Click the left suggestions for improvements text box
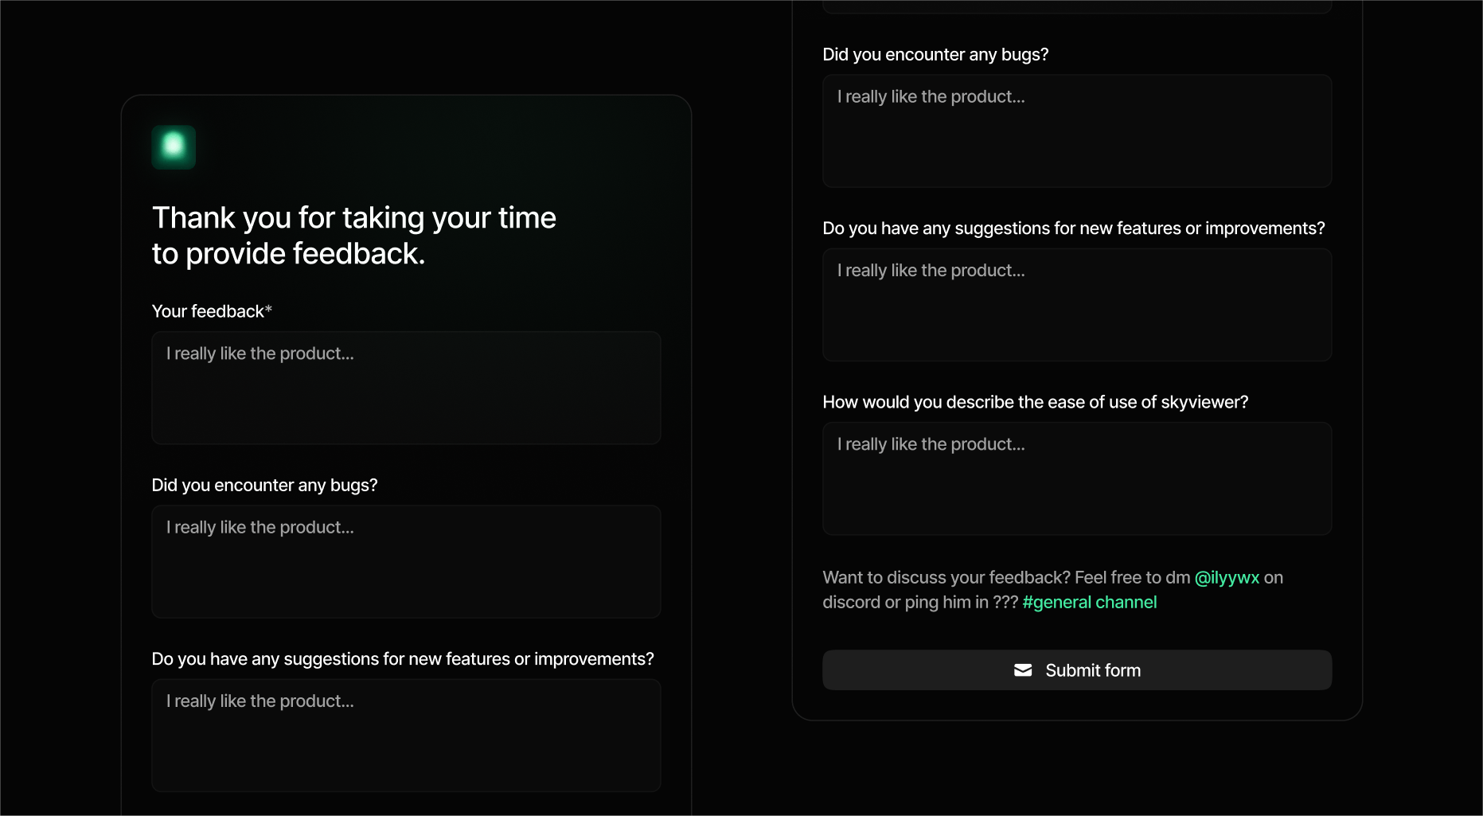 click(x=405, y=735)
